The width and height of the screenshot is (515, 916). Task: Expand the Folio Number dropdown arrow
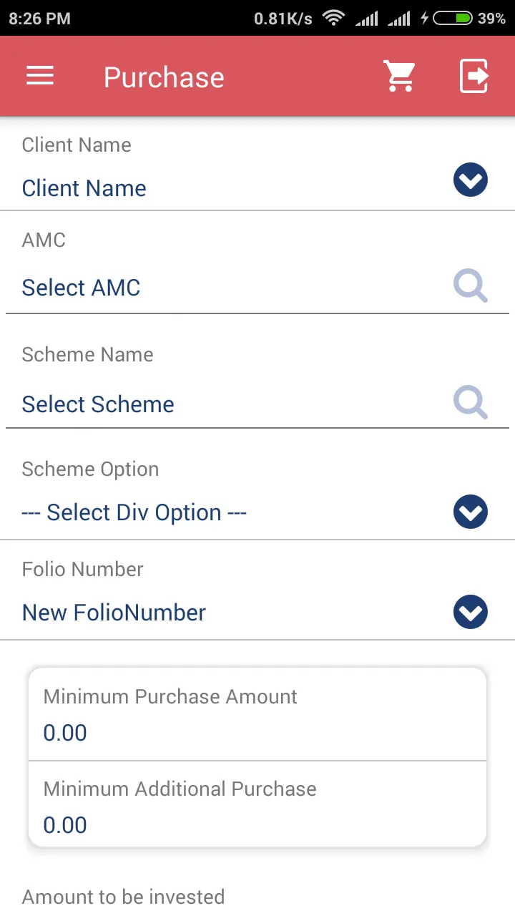pos(471,613)
